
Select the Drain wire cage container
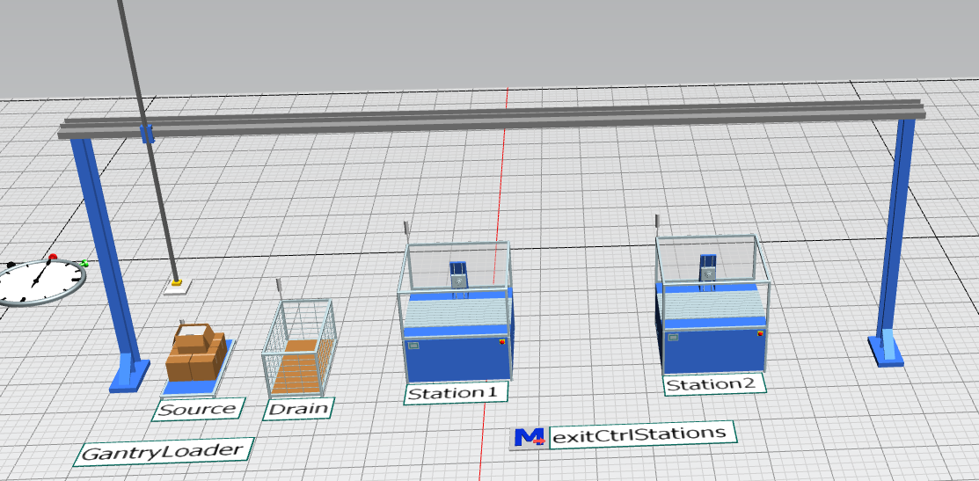pos(299,349)
